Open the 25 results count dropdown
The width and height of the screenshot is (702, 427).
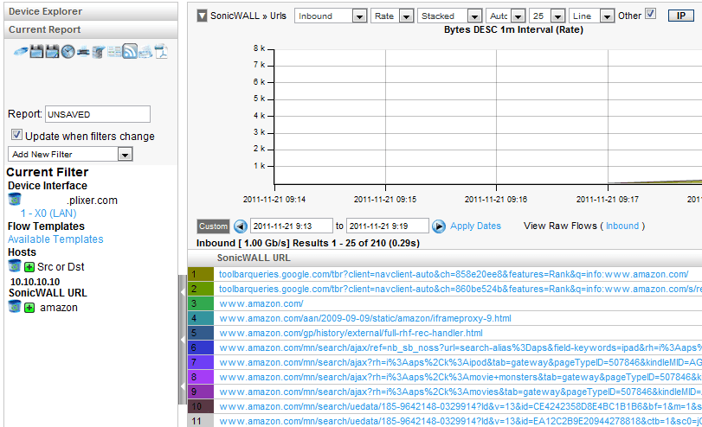click(x=547, y=16)
